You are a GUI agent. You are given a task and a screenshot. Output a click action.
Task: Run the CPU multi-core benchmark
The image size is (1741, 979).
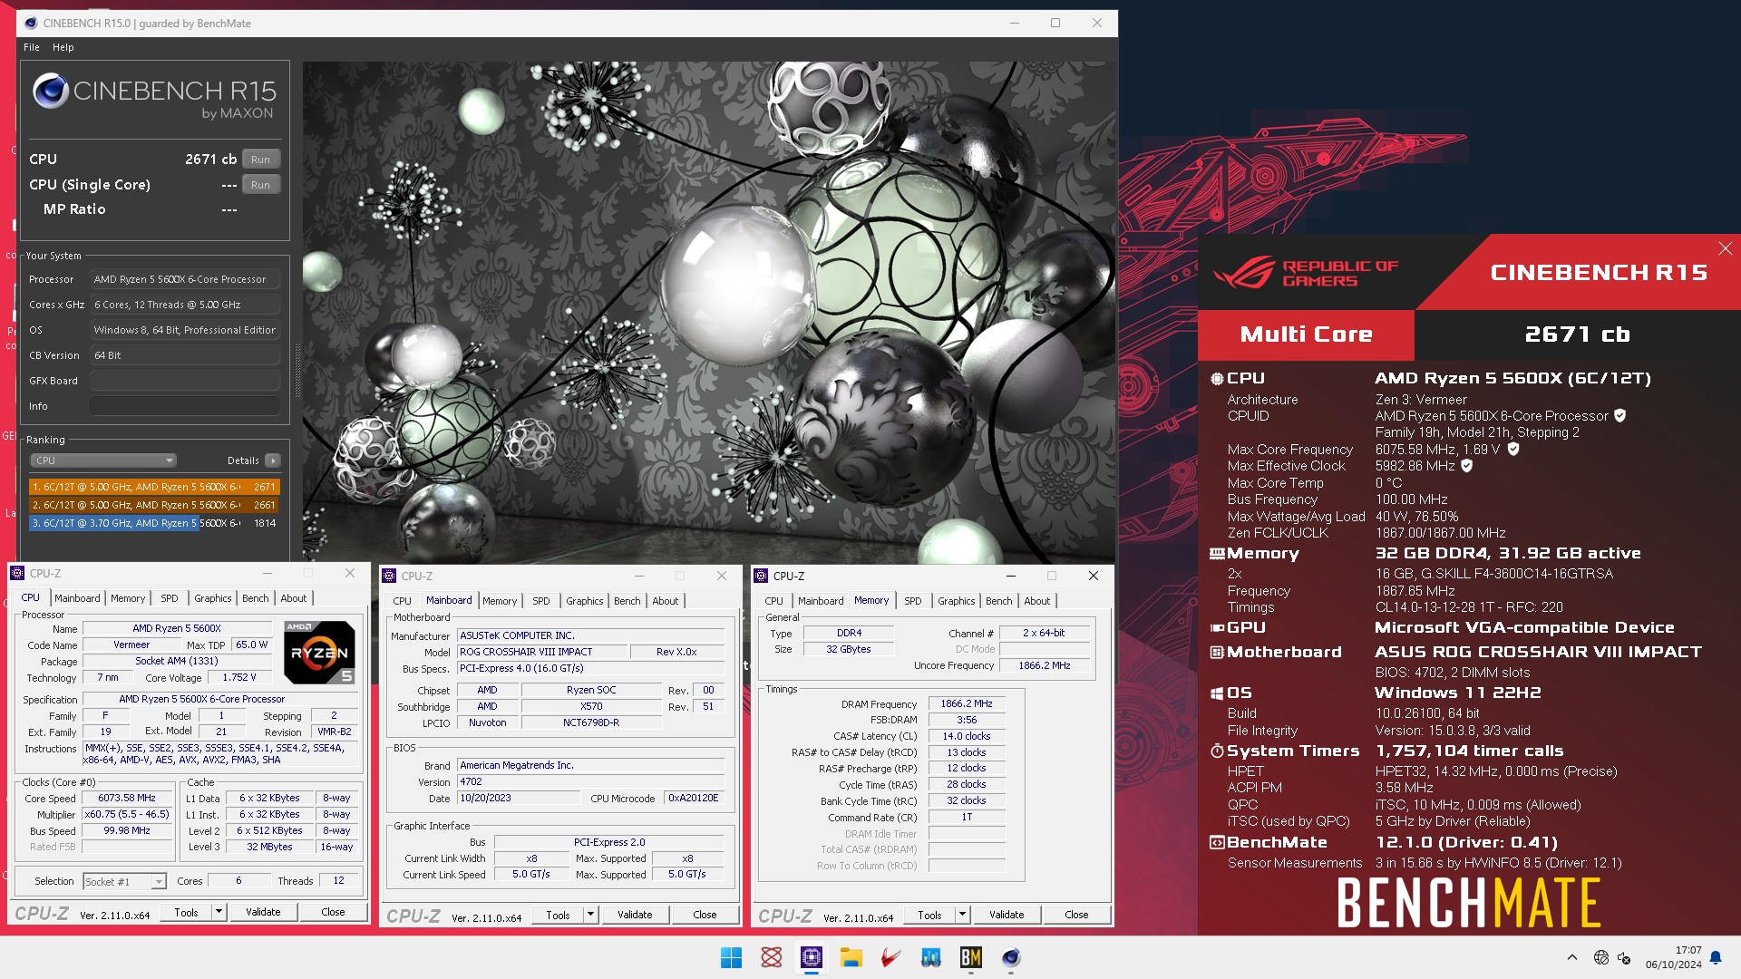[260, 160]
